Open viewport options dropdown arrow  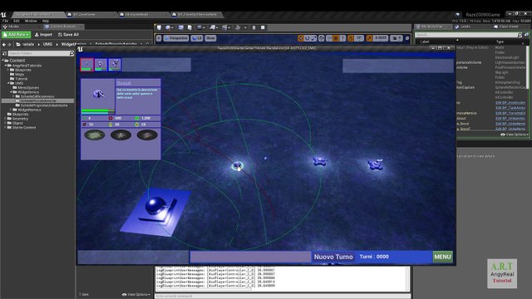(159, 38)
